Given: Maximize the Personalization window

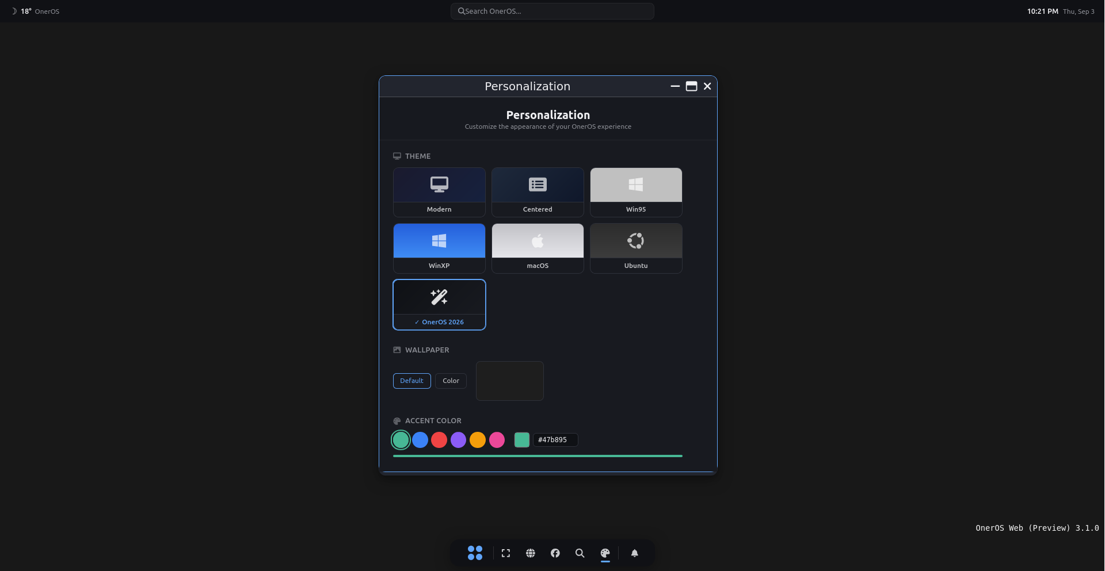Looking at the screenshot, I should click(691, 86).
